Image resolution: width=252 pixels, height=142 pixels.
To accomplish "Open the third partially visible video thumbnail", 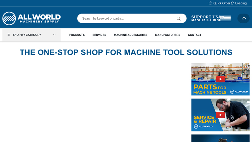I will (220, 138).
